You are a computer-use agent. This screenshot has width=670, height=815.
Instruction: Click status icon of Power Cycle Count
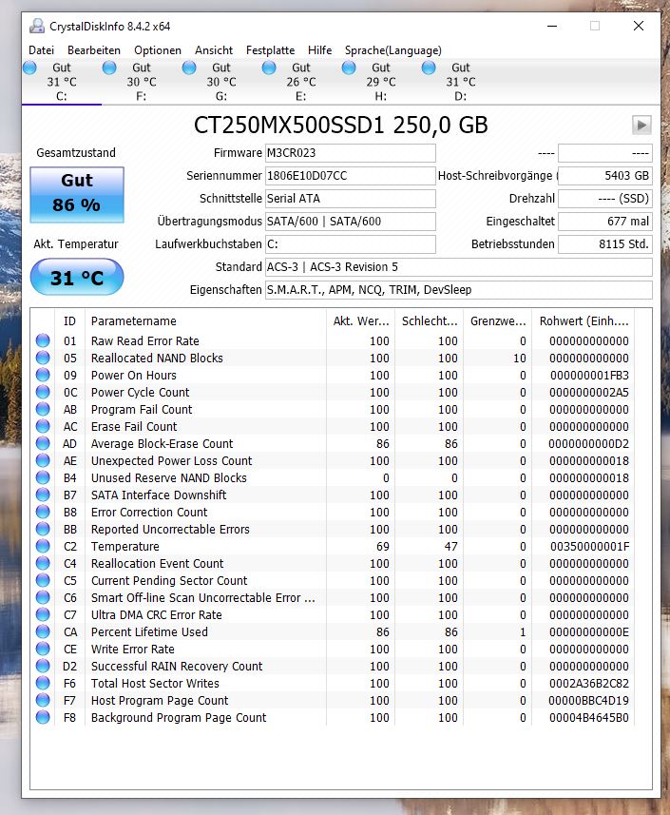[x=43, y=392]
